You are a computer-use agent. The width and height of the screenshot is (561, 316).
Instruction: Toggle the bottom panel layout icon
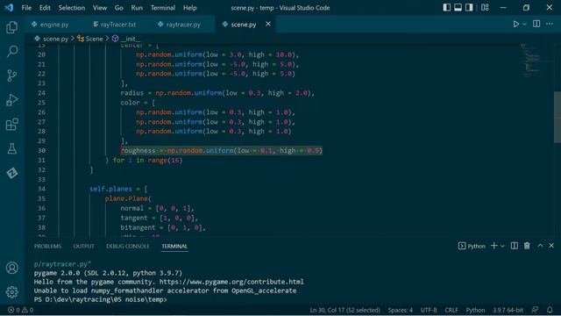[x=458, y=8]
